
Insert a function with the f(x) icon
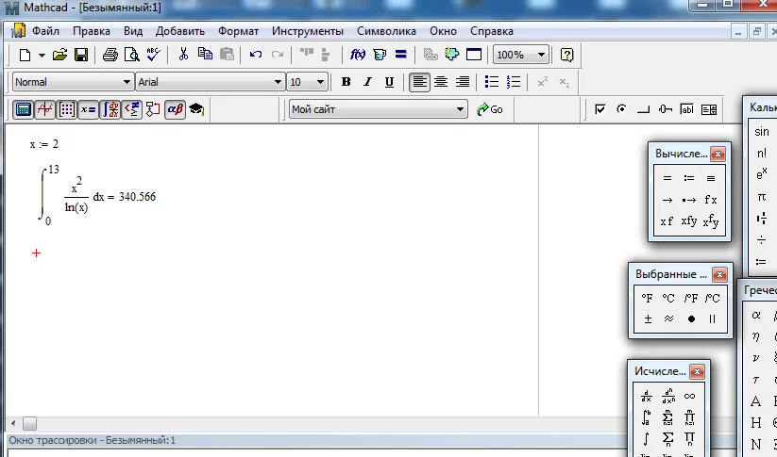[357, 55]
